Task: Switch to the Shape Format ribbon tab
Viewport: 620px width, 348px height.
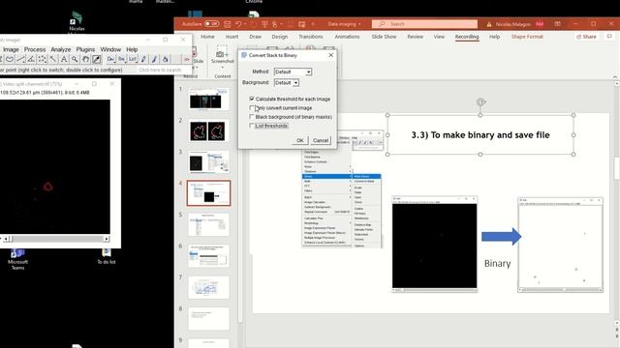Action: 527,37
